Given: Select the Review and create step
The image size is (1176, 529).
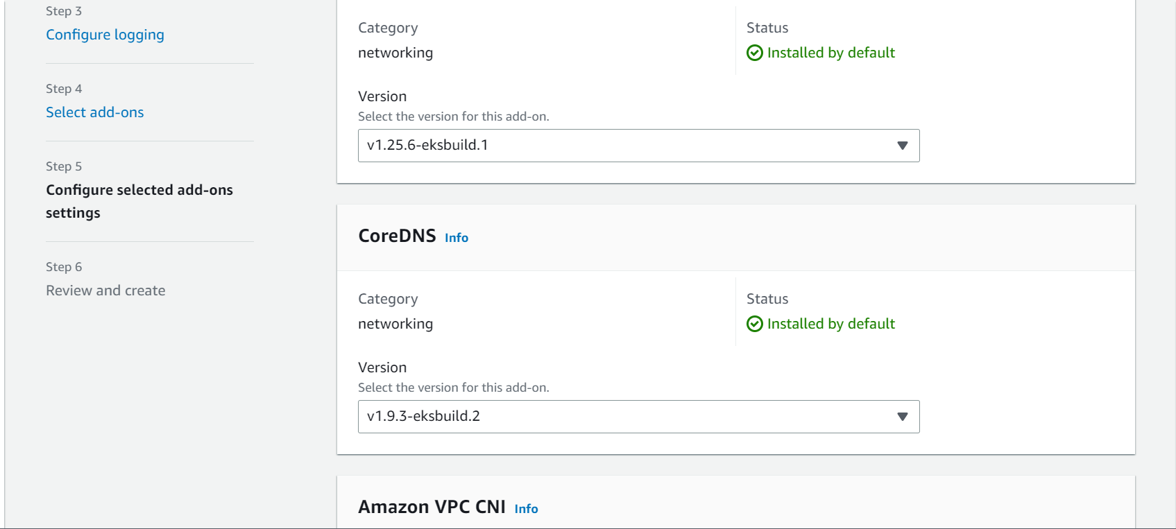Looking at the screenshot, I should coord(105,290).
